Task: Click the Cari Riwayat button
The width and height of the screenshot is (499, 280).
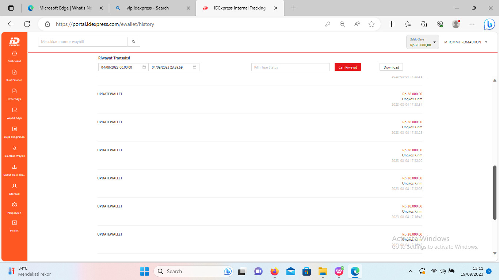Action: click(348, 67)
